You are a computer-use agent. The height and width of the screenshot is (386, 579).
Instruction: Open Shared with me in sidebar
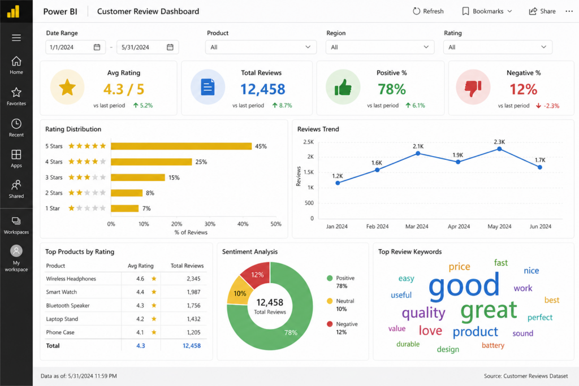tap(16, 189)
